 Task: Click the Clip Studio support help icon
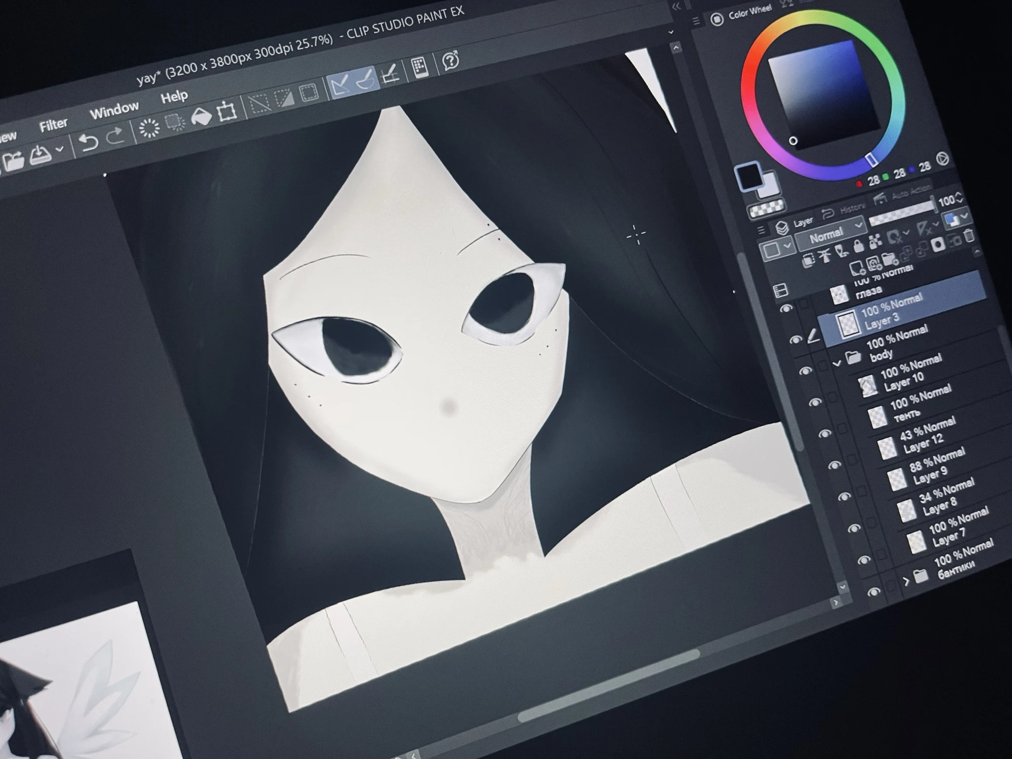click(450, 60)
